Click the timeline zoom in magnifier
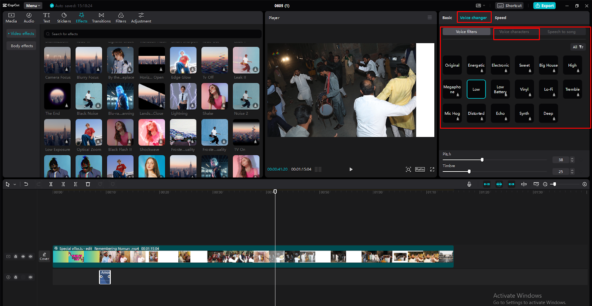Image resolution: width=592 pixels, height=306 pixels. (585, 184)
